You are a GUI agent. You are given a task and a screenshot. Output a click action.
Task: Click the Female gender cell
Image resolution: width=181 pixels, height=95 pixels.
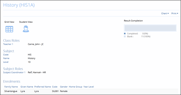click(64, 91)
